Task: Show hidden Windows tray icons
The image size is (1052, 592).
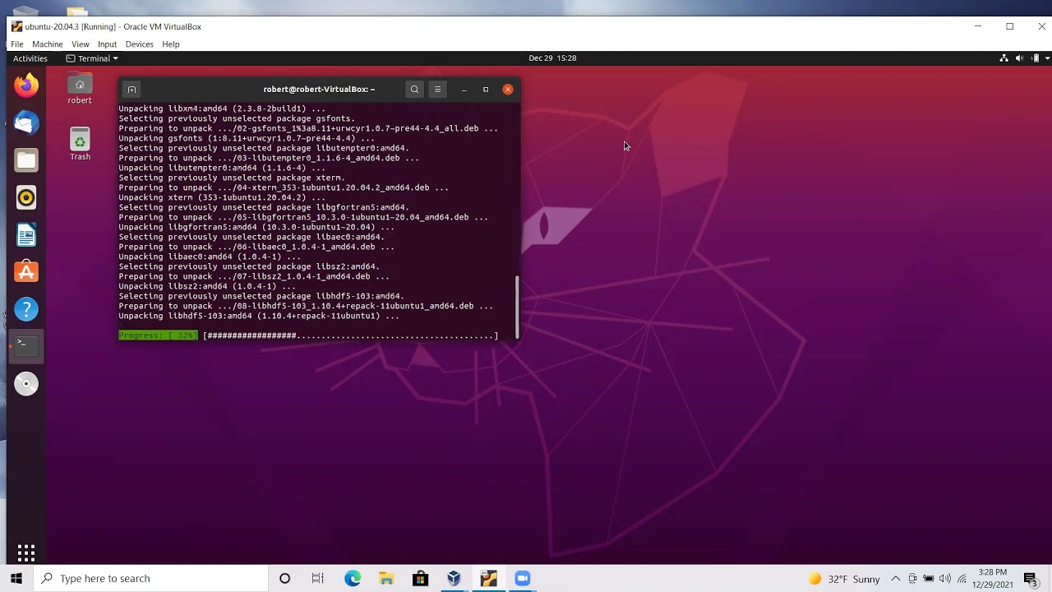Action: [896, 579]
